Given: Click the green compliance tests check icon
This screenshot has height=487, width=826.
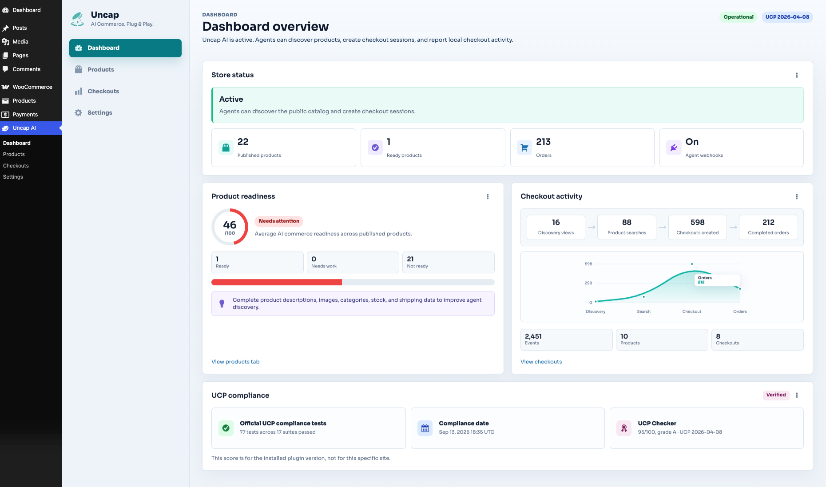Looking at the screenshot, I should [226, 428].
